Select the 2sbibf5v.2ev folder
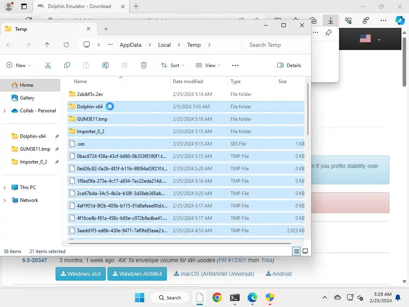Viewport: 409px width, 307px height. click(x=186, y=94)
